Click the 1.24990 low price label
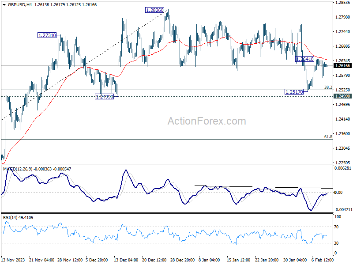Viewport: 353px width, 265px height. click(x=105, y=97)
